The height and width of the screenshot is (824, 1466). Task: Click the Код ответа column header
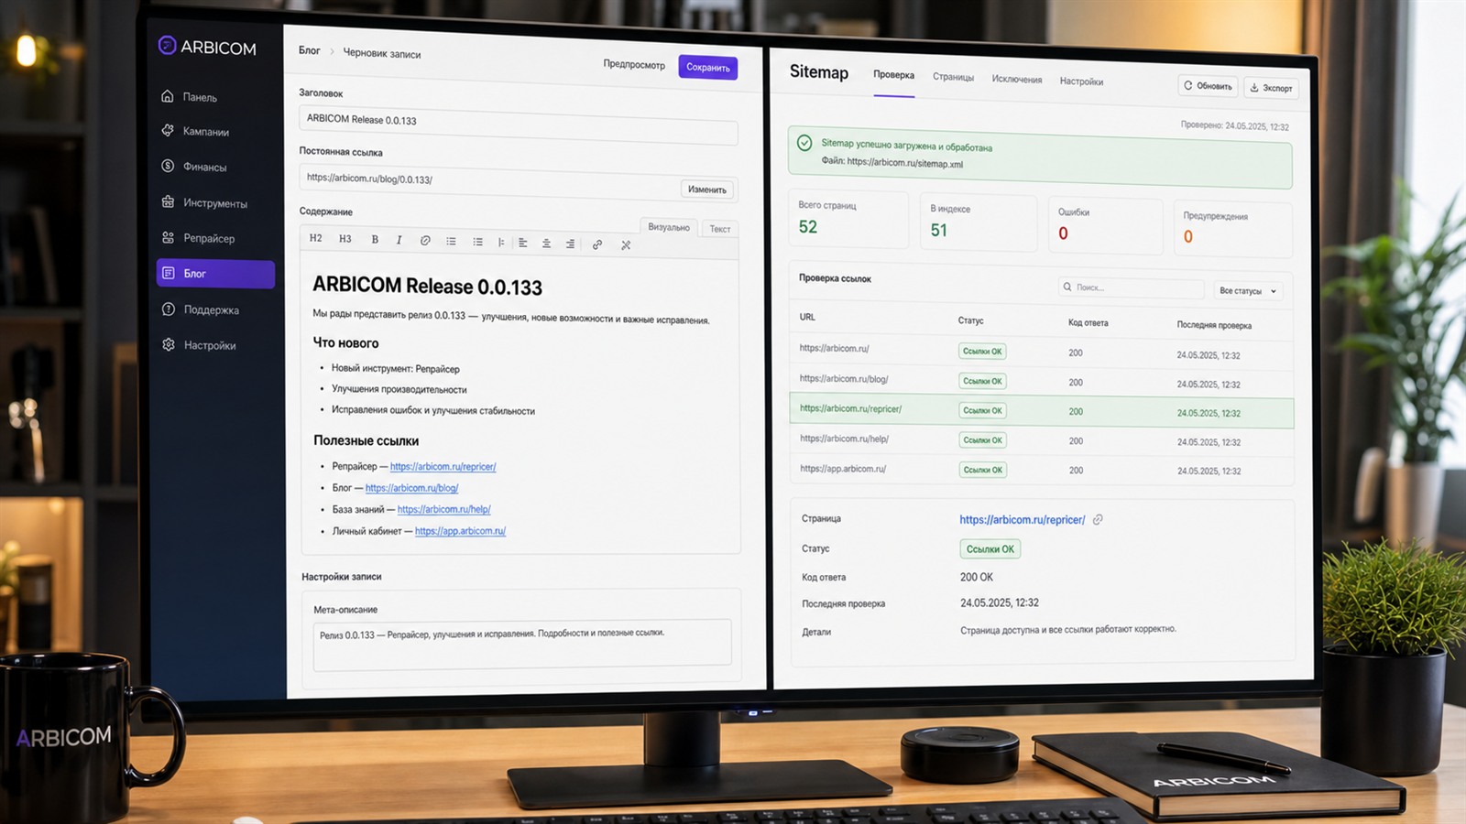(x=1088, y=322)
